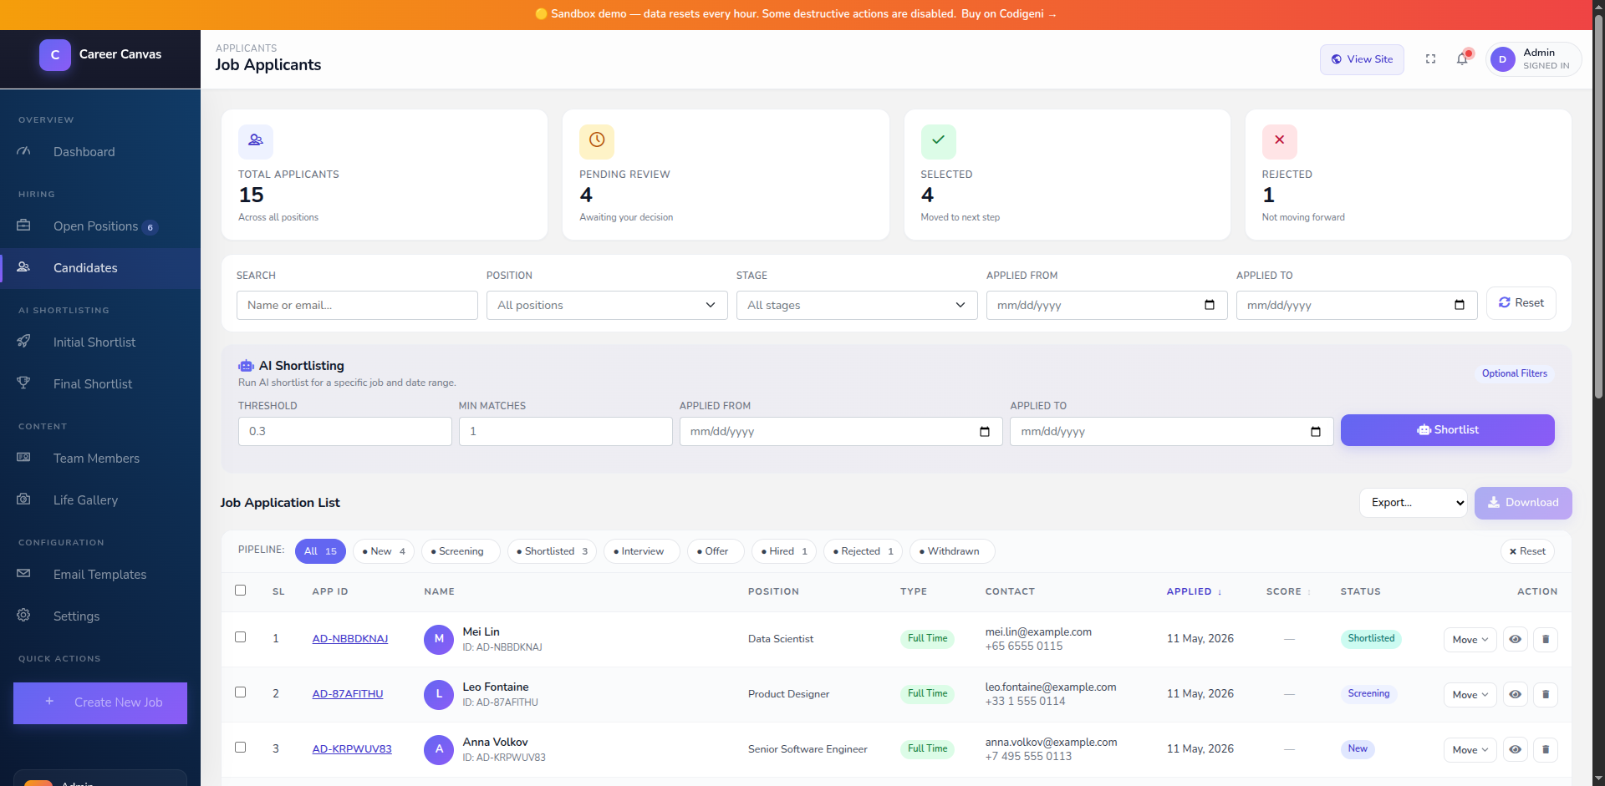Check the select-all checkbox in table header
This screenshot has width=1605, height=786.
click(x=241, y=591)
